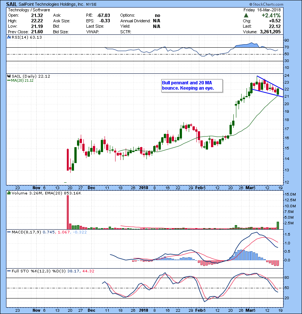Screen dimensions: 302x314
Task: Click the date Friday 16-Mar-2018
Action: click(262, 10)
